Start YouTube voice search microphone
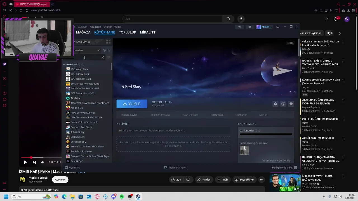Viewport: 358px width, 201px height. 241,19
